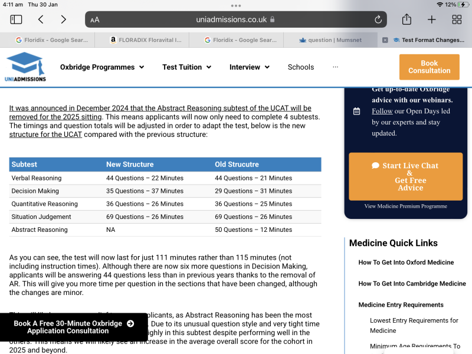This screenshot has width=472, height=354.
Task: Tap the calendar icon beside webinars text
Action: tap(356, 111)
